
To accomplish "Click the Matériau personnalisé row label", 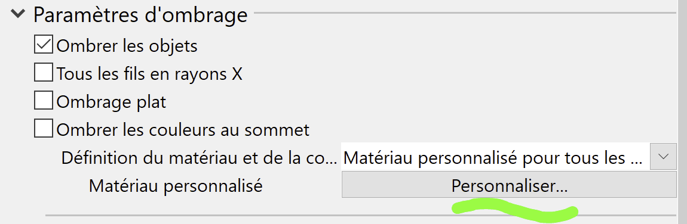I will 176,186.
